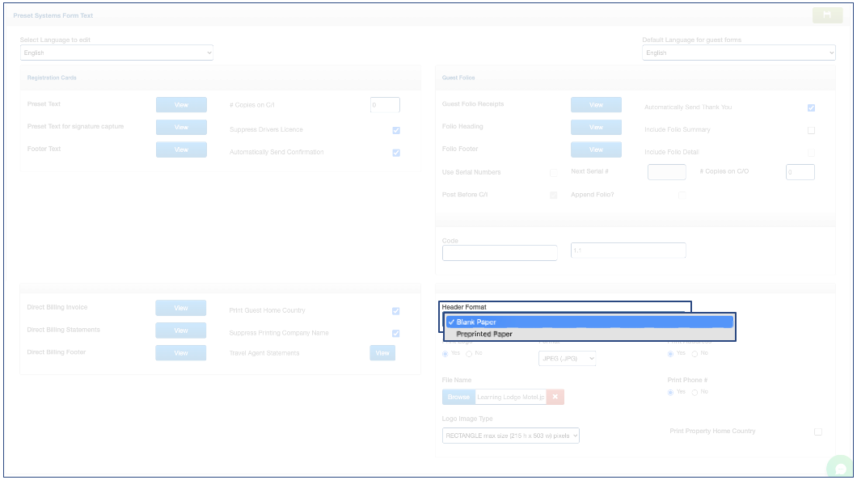Click the # Copies on C/I field
The height and width of the screenshot is (480, 857).
[x=385, y=105]
